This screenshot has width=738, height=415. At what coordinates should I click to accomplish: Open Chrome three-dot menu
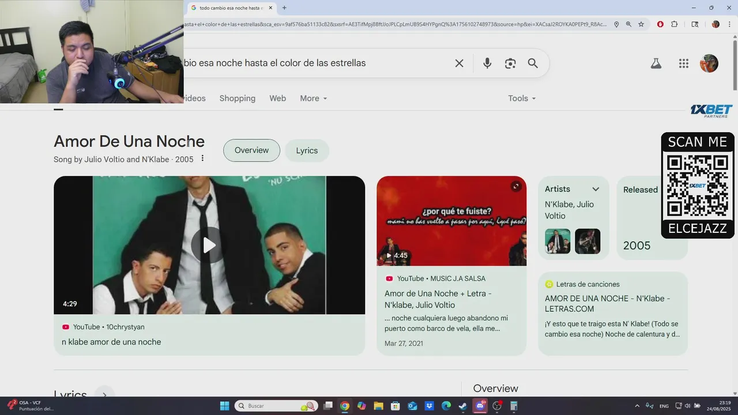[730, 24]
